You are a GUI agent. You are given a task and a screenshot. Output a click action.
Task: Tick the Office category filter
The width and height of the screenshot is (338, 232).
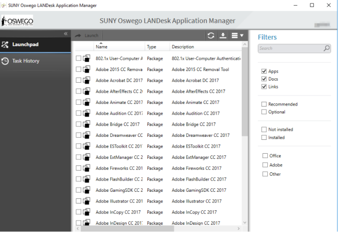[265, 156]
